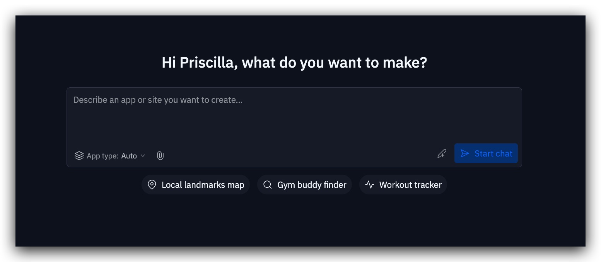Click the magnifier icon on Gym buddy finder
The width and height of the screenshot is (601, 262).
pos(267,185)
